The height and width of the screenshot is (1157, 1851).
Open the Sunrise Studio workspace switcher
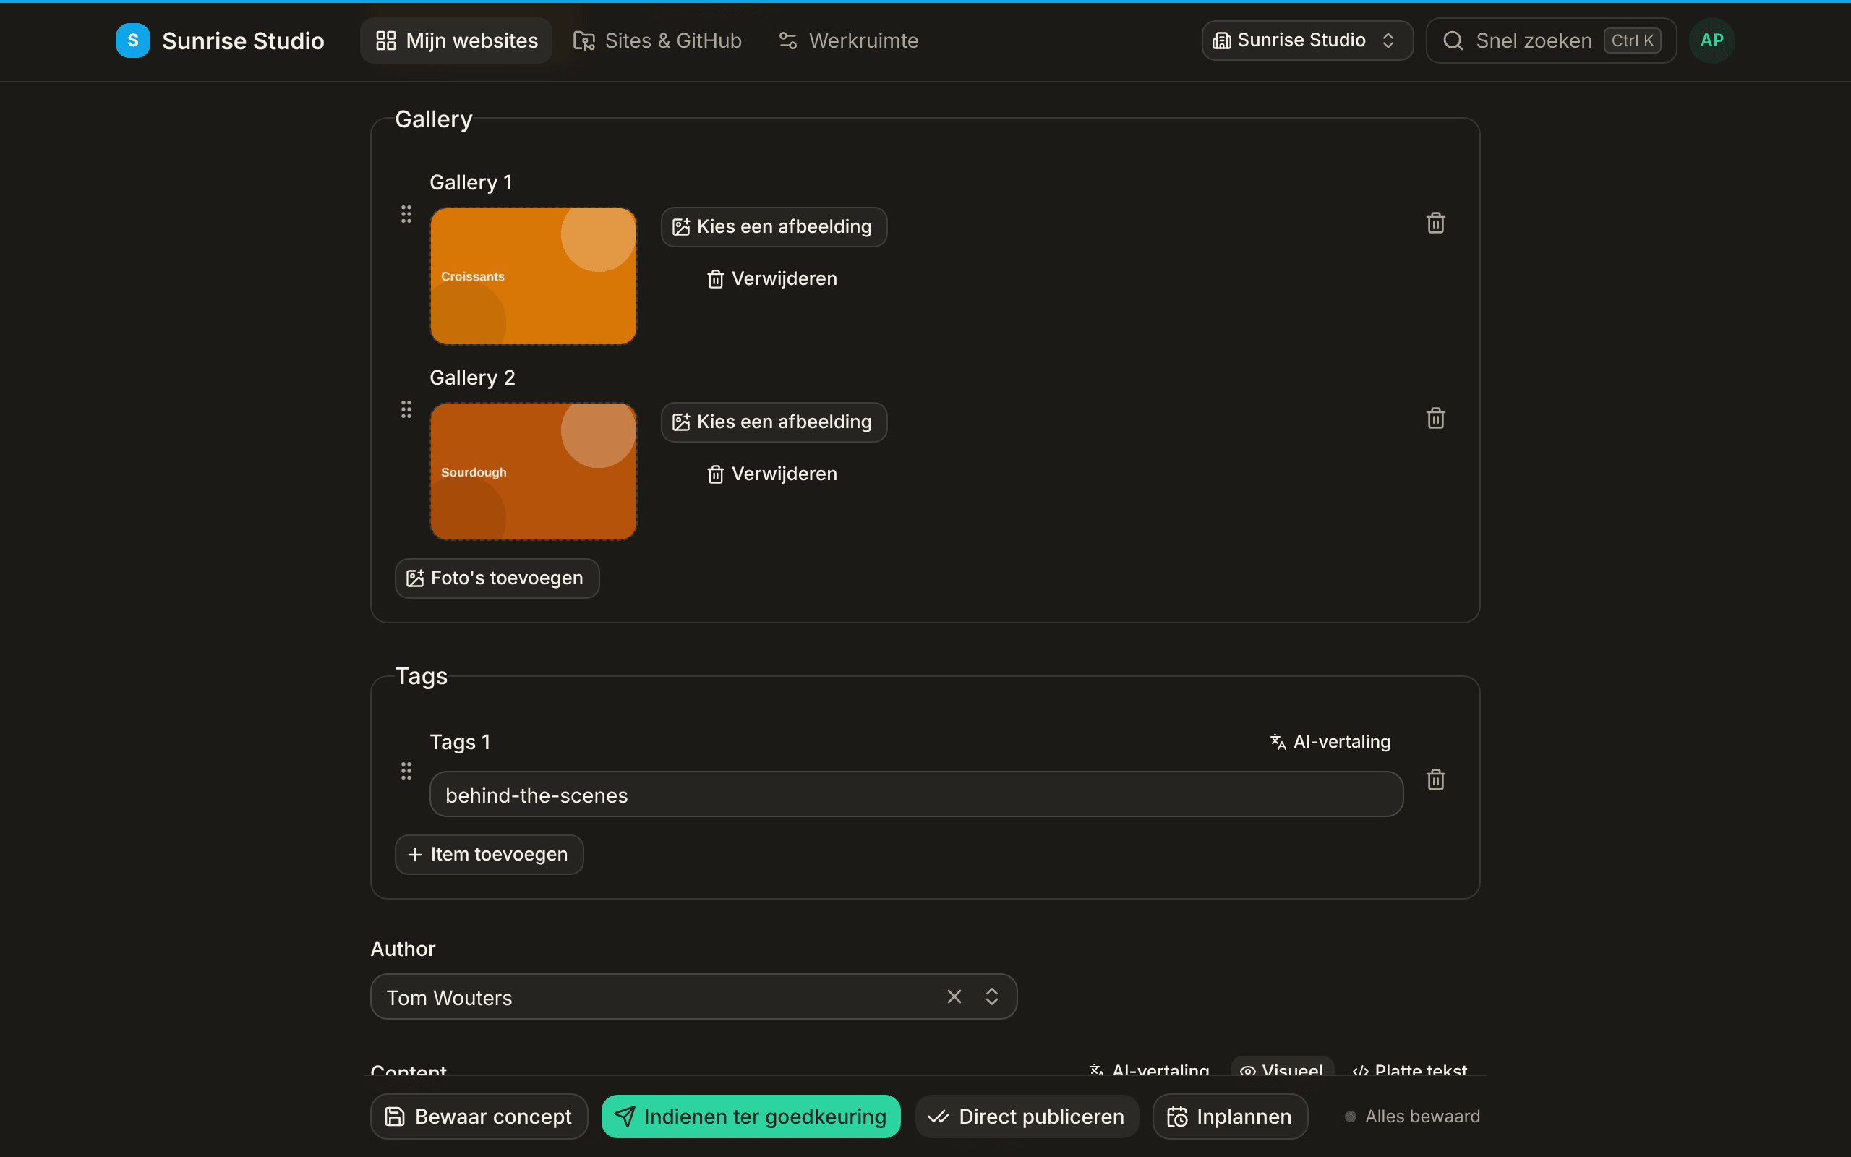[x=1307, y=40]
